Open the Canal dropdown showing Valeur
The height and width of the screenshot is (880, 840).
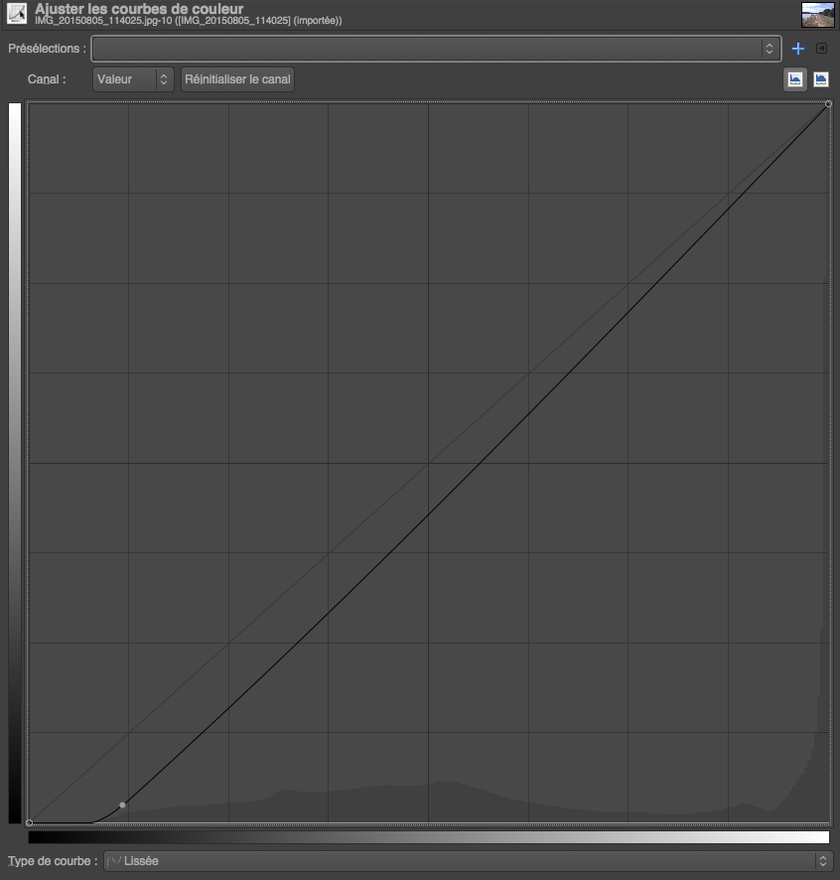tap(133, 79)
